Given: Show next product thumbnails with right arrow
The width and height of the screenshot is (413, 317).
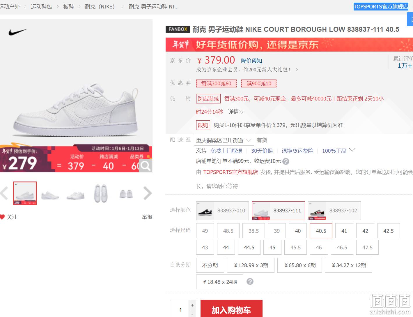Looking at the screenshot, I should 148,193.
